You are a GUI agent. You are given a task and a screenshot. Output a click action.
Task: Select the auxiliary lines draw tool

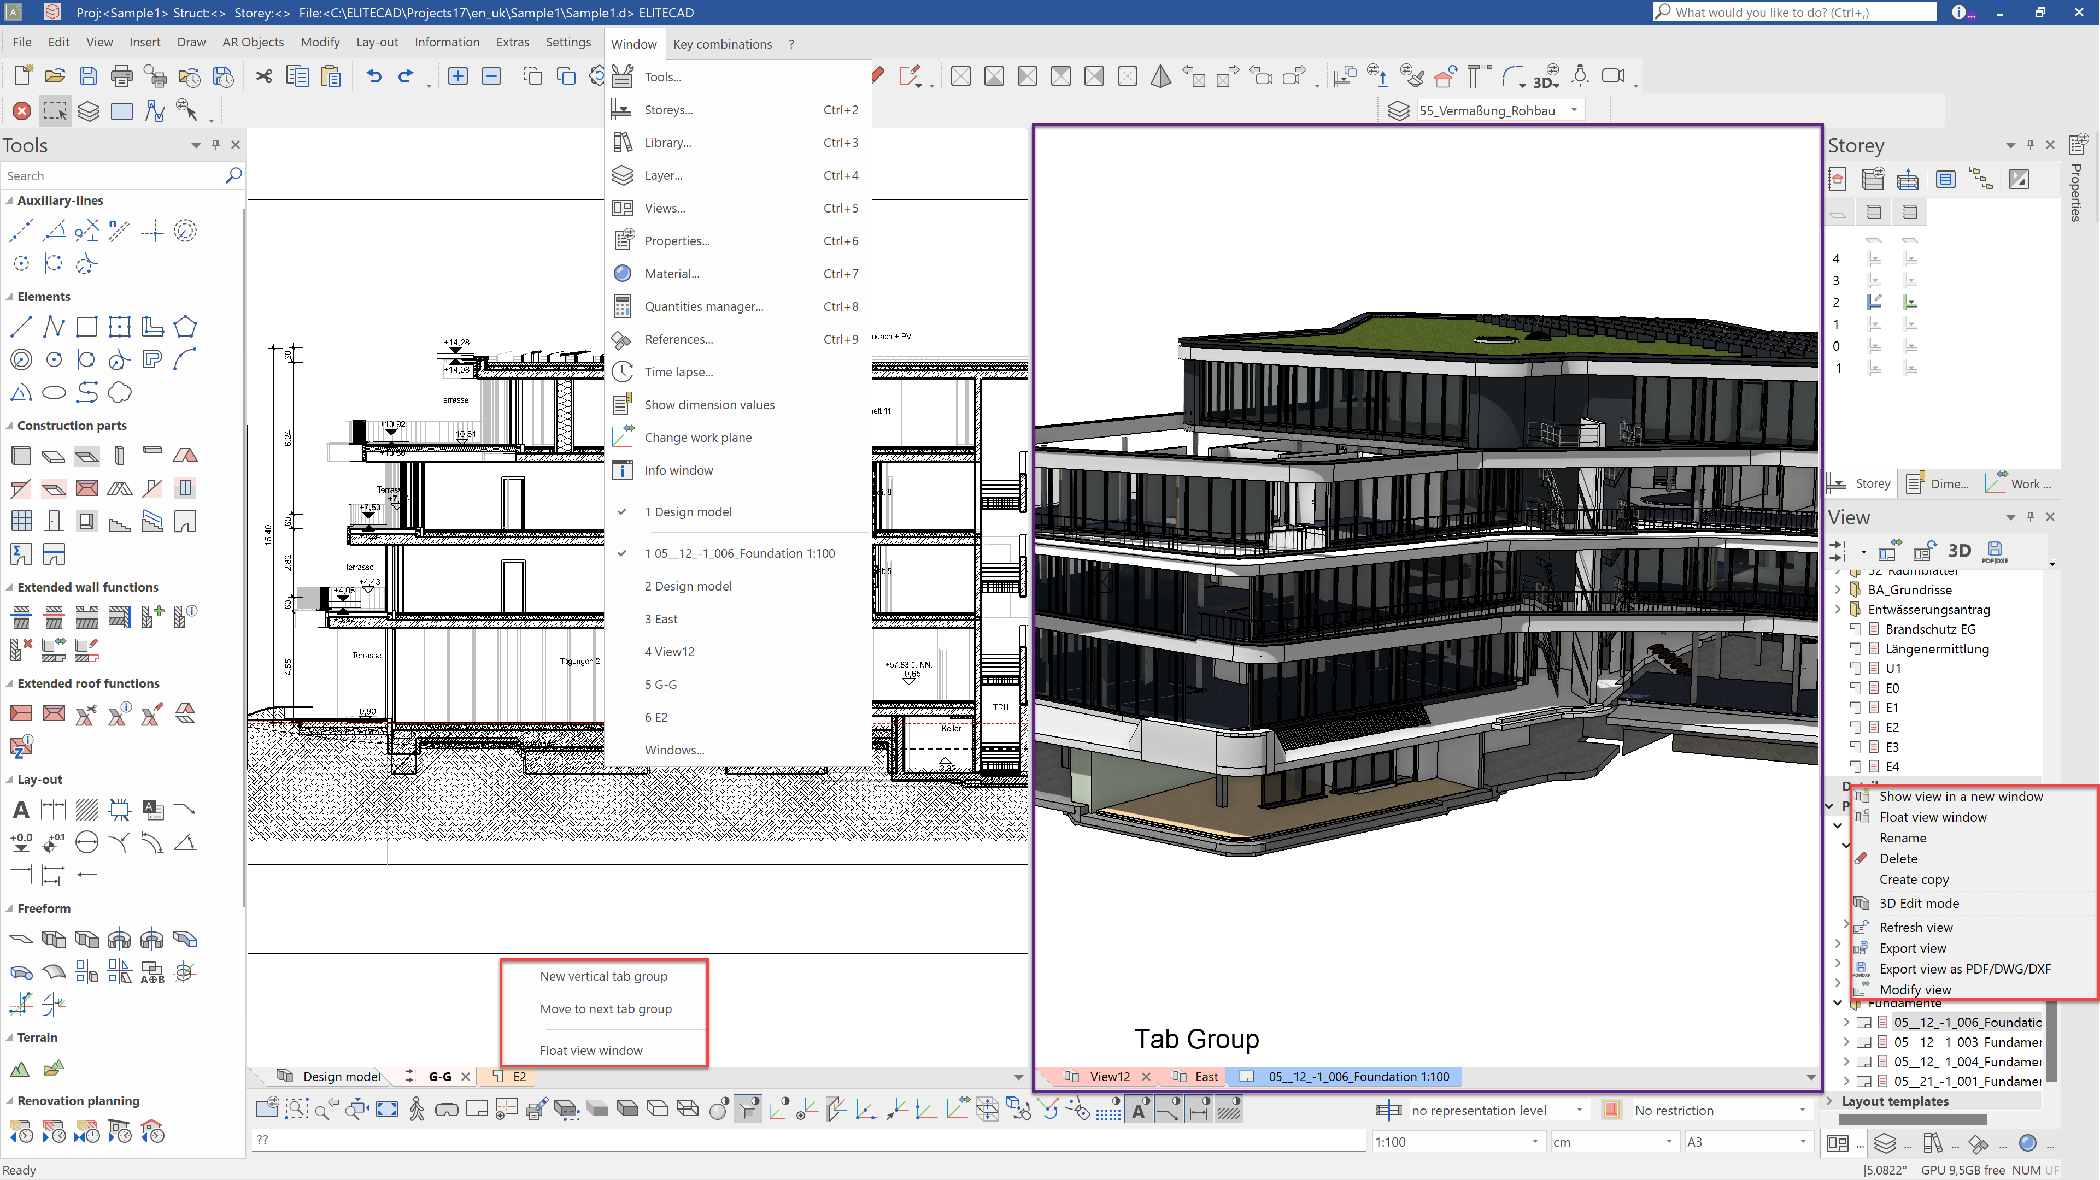pyautogui.click(x=20, y=231)
